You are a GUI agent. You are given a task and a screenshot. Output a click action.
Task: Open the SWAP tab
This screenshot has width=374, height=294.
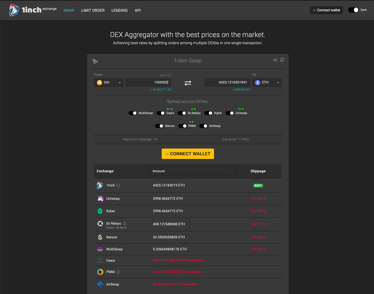(69, 10)
